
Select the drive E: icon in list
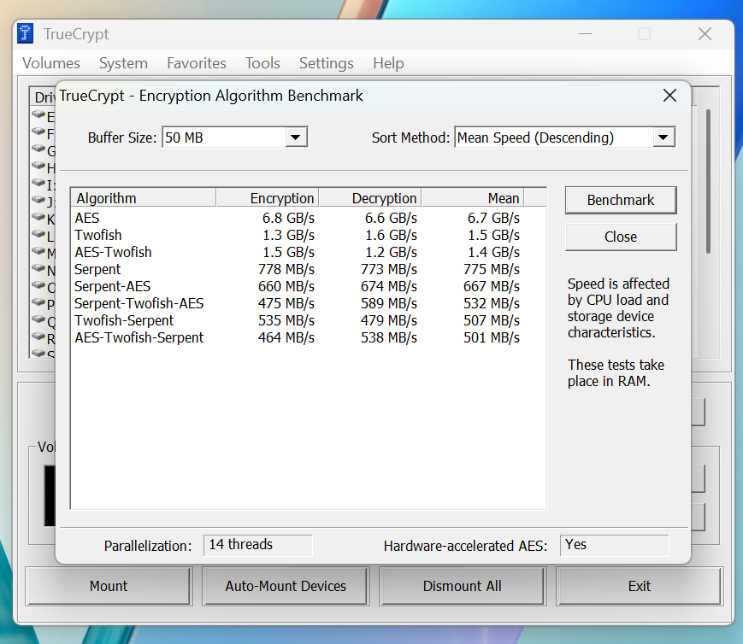coord(39,115)
